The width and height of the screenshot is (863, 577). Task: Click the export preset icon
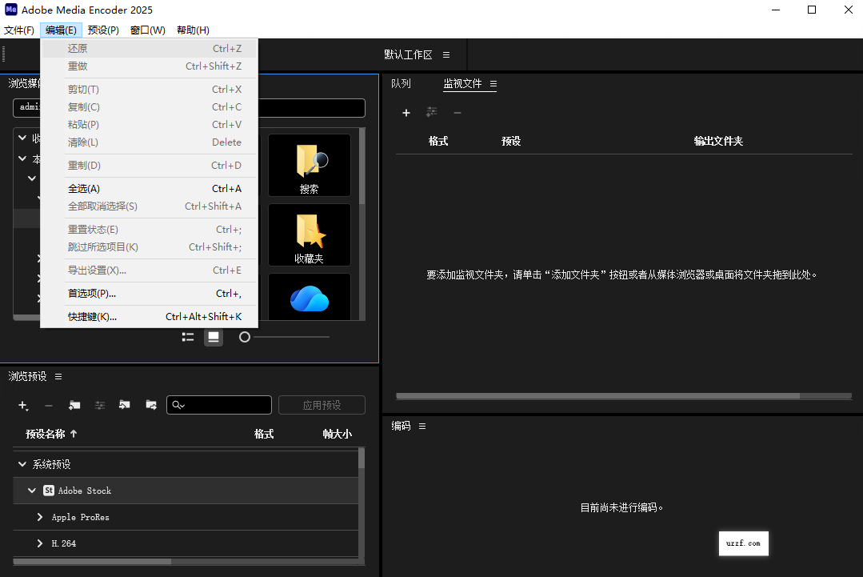150,405
